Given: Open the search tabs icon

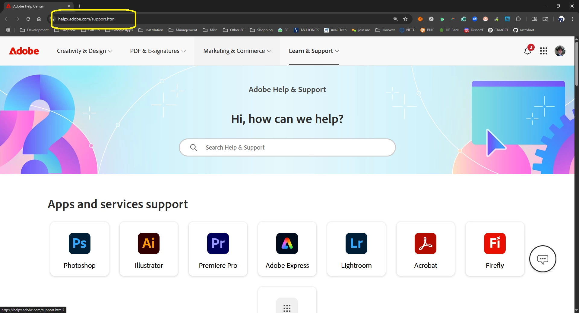Looking at the screenshot, I should tap(545, 19).
